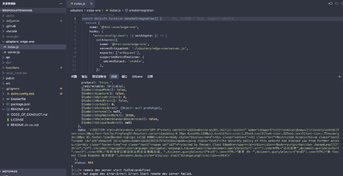Expand the functions folder
Screen dimensions: 343x176
coord(12,67)
